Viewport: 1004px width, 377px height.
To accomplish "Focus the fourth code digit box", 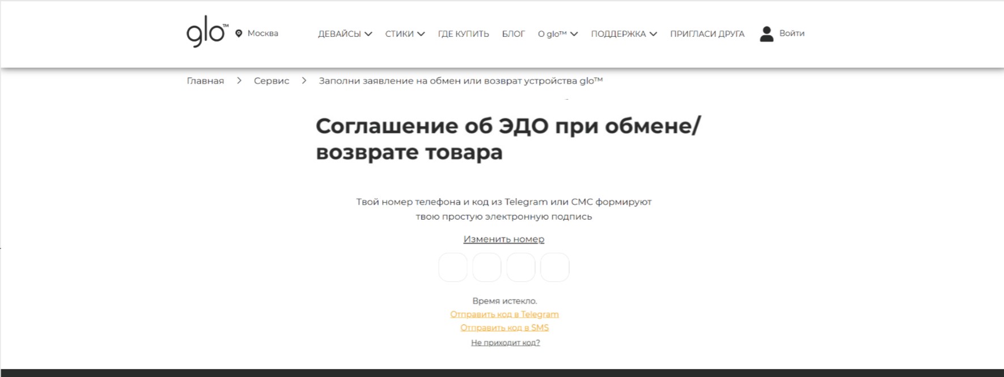I will [x=554, y=267].
